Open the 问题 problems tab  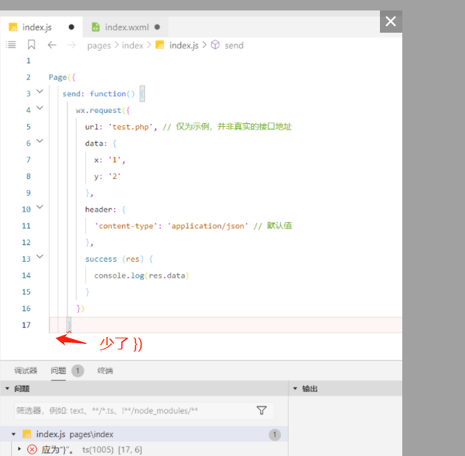tap(58, 371)
